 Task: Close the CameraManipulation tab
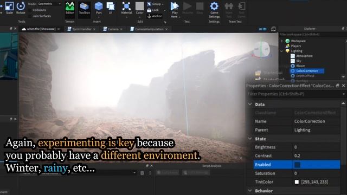(x=166, y=29)
